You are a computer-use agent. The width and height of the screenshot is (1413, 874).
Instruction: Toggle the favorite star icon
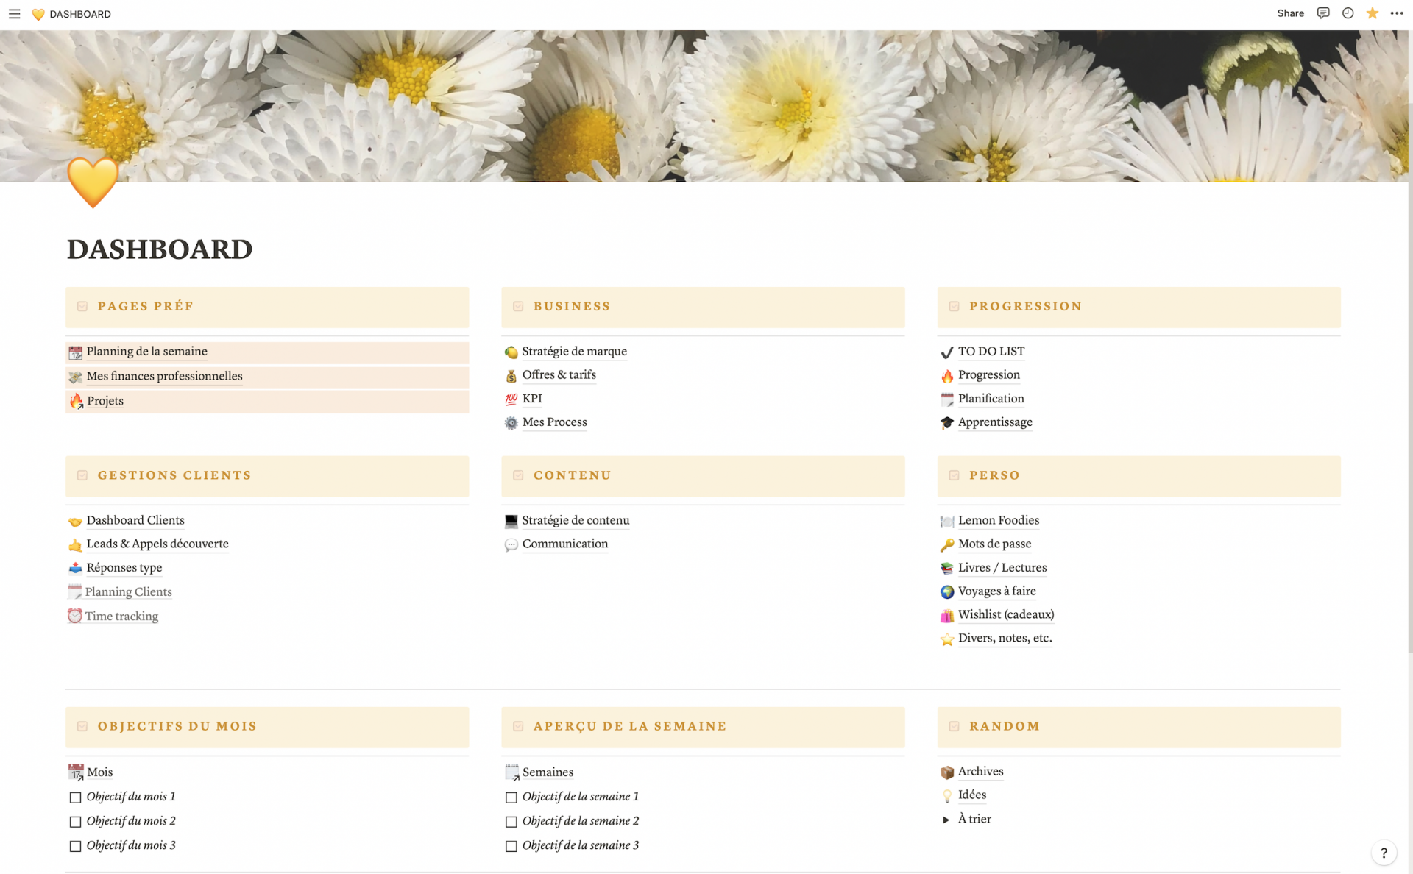pyautogui.click(x=1372, y=13)
